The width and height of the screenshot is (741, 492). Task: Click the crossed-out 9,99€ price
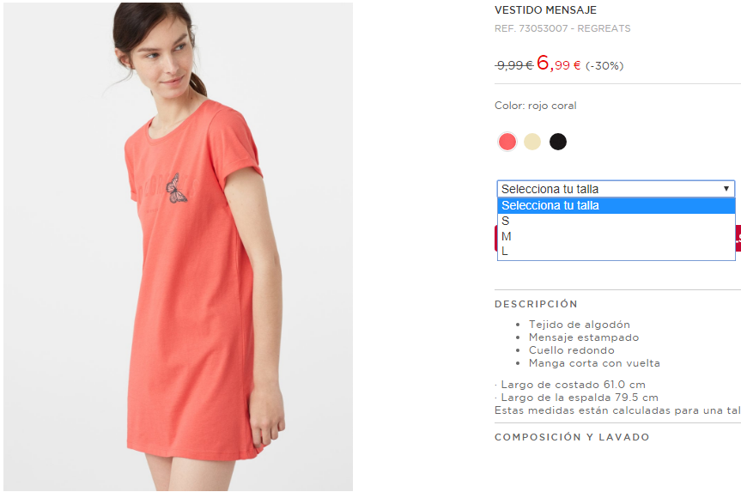pyautogui.click(x=513, y=65)
